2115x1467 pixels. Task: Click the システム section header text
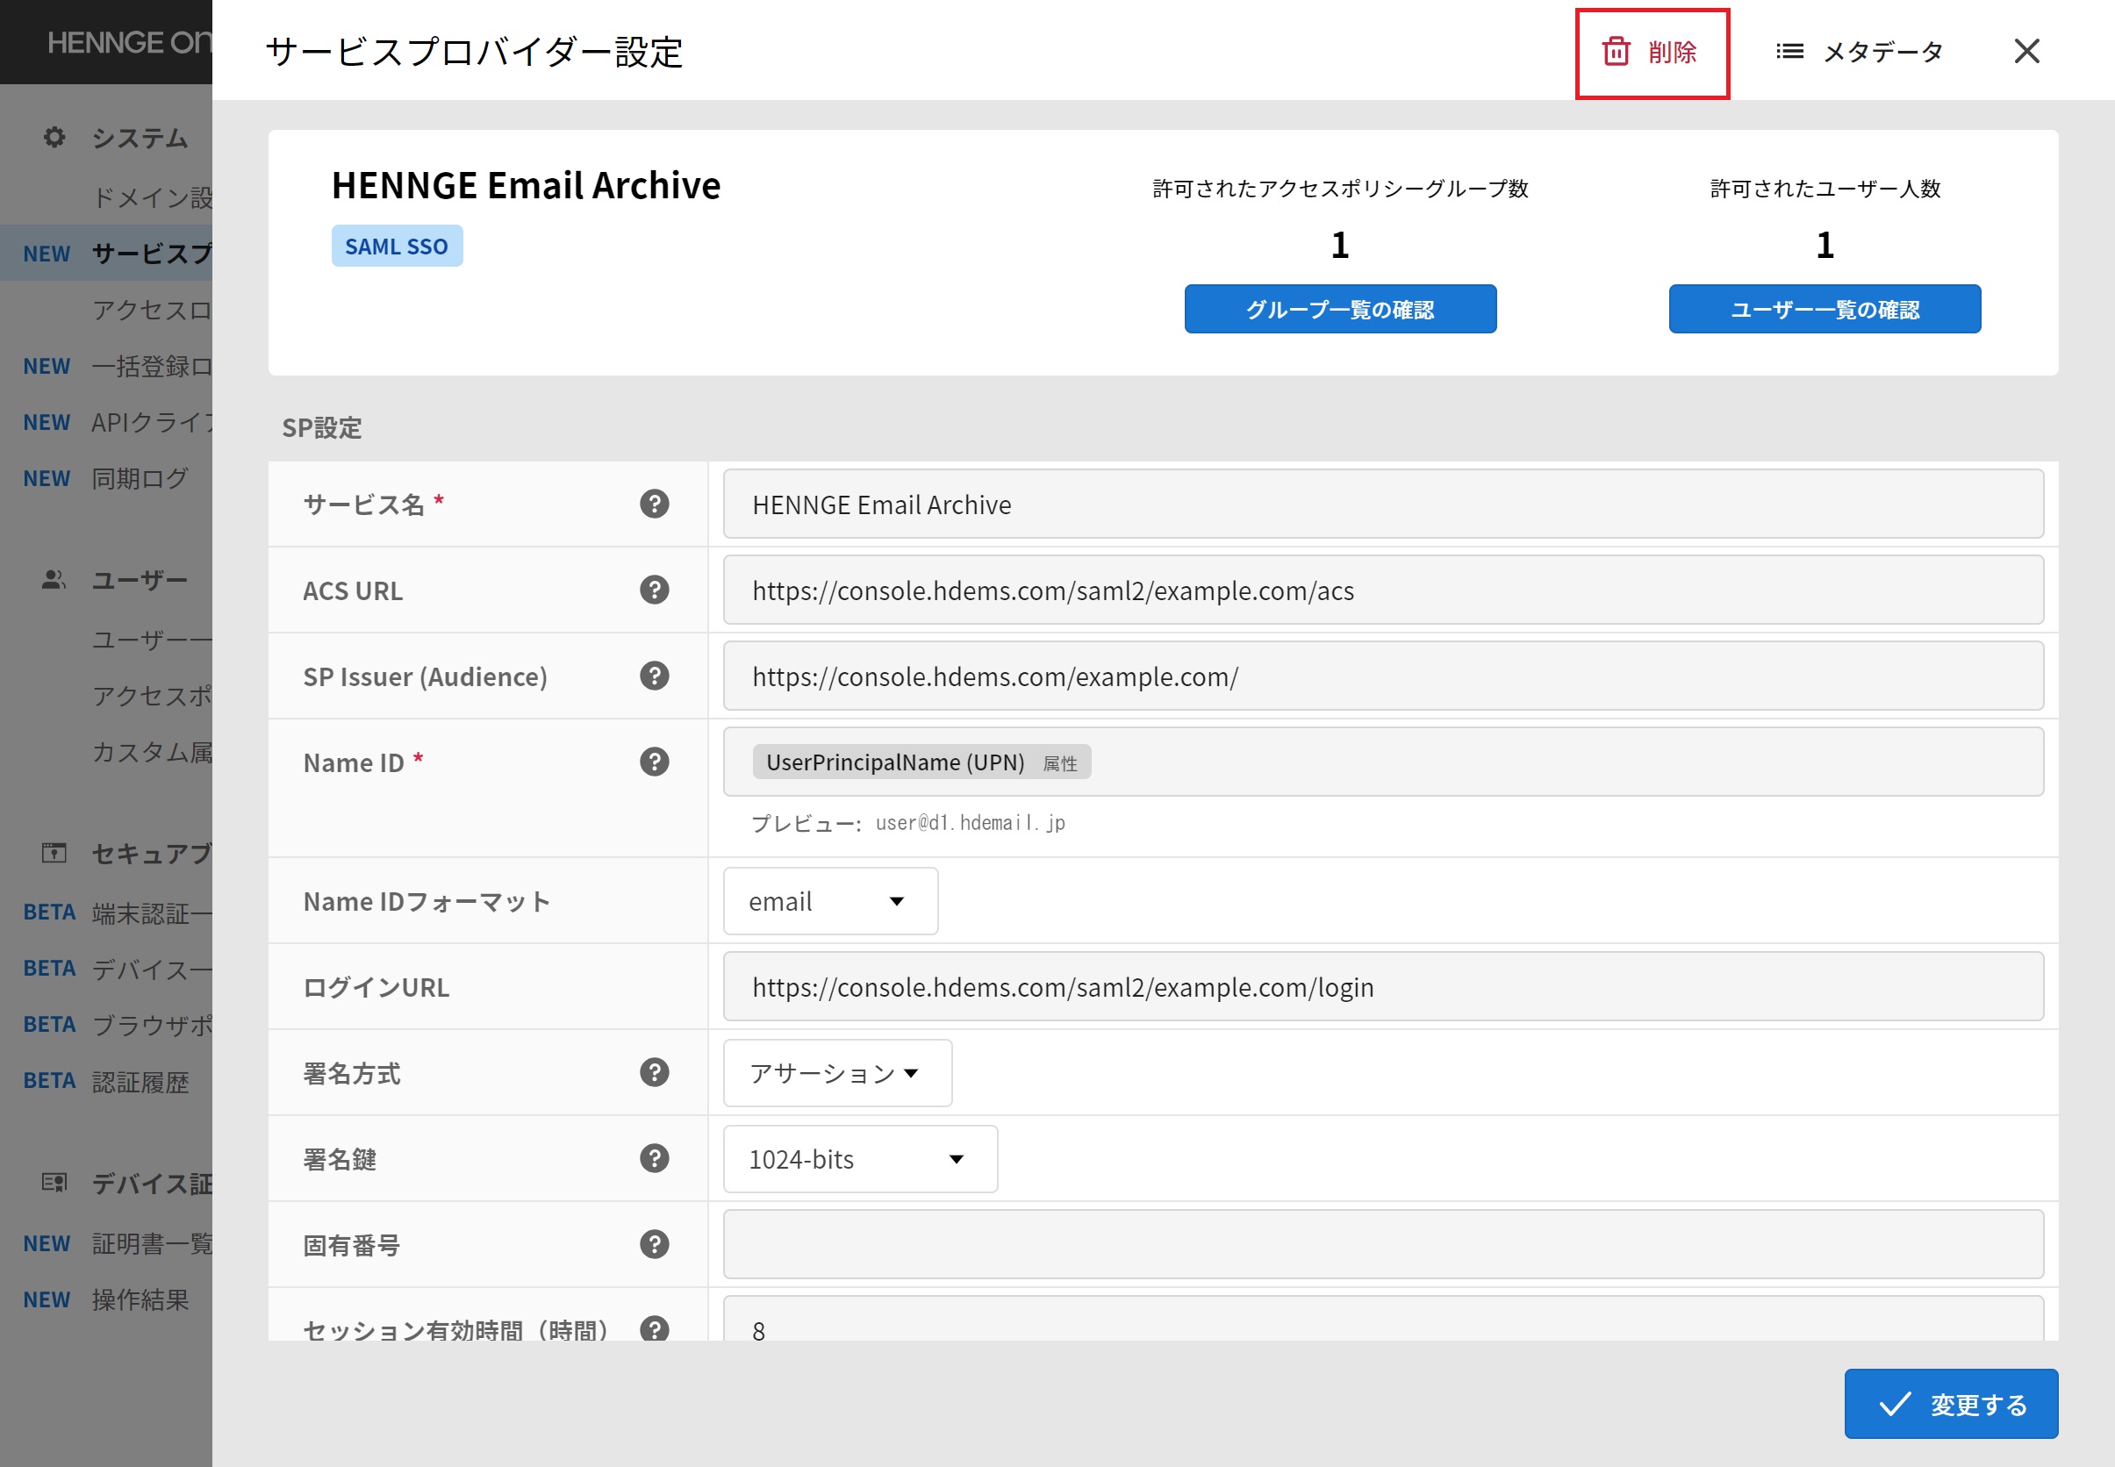pyautogui.click(x=140, y=138)
